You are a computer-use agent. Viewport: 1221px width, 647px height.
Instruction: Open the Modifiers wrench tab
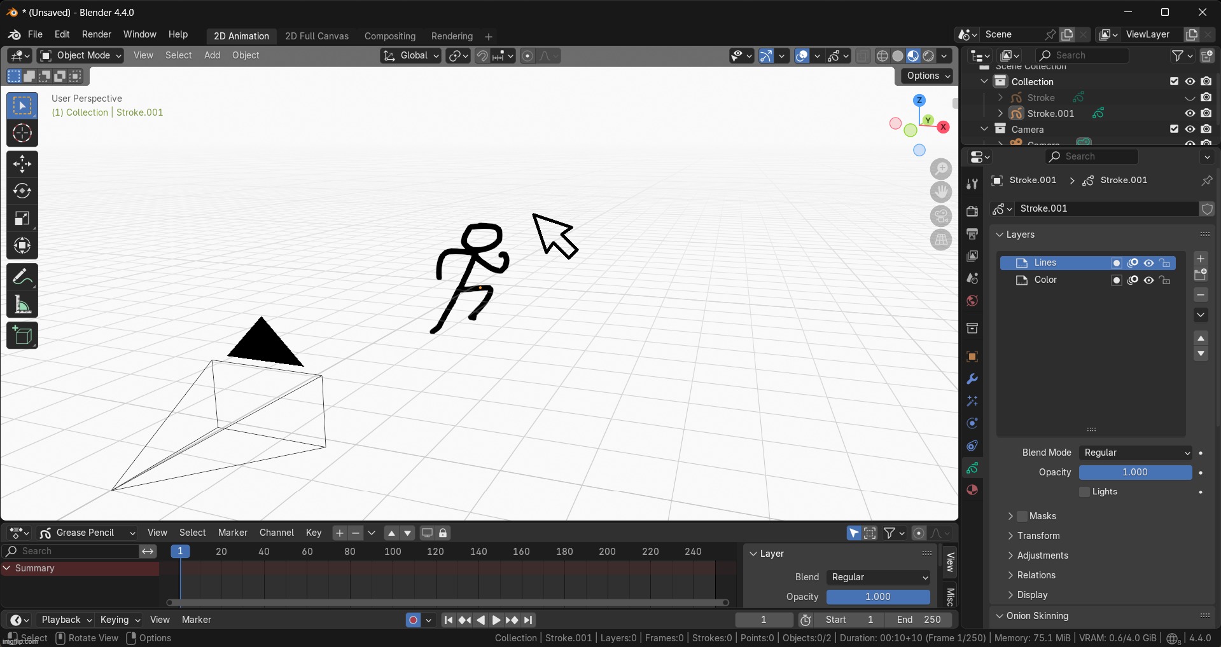(972, 379)
